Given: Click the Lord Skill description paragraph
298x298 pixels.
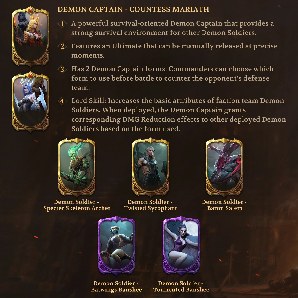Looking at the screenshot, I should pos(179,115).
